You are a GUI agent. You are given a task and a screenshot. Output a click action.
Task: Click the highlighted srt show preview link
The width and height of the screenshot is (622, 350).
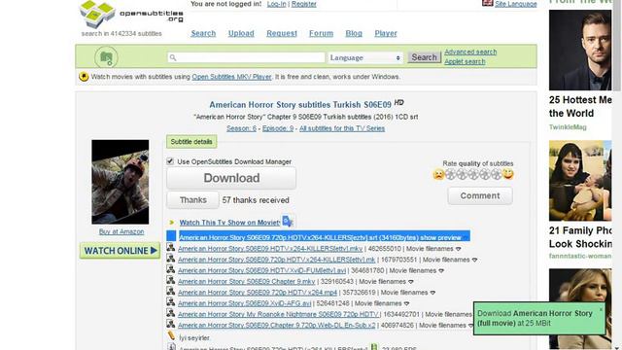click(x=320, y=237)
